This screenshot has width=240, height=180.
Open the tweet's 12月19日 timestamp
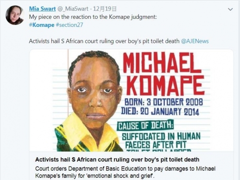pyautogui.click(x=105, y=9)
